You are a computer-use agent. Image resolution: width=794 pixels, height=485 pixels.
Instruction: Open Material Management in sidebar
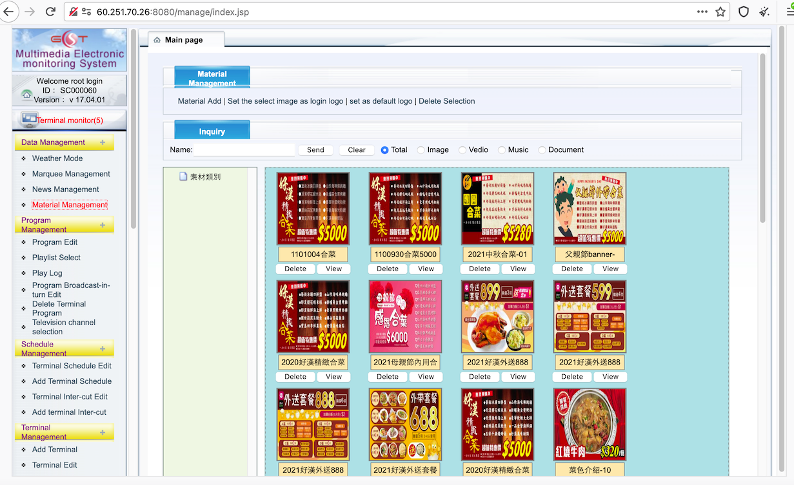point(70,205)
